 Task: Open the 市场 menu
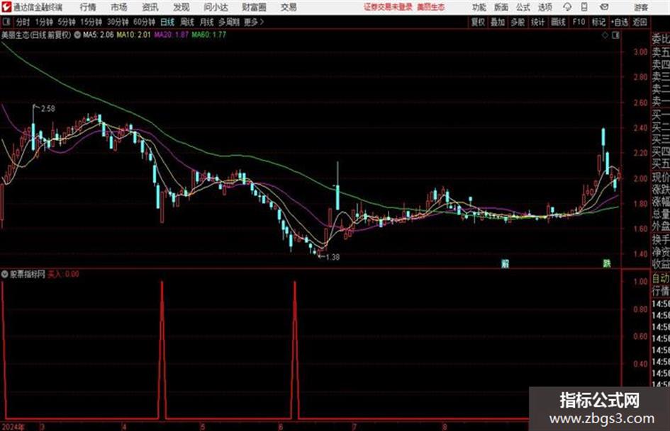click(119, 7)
